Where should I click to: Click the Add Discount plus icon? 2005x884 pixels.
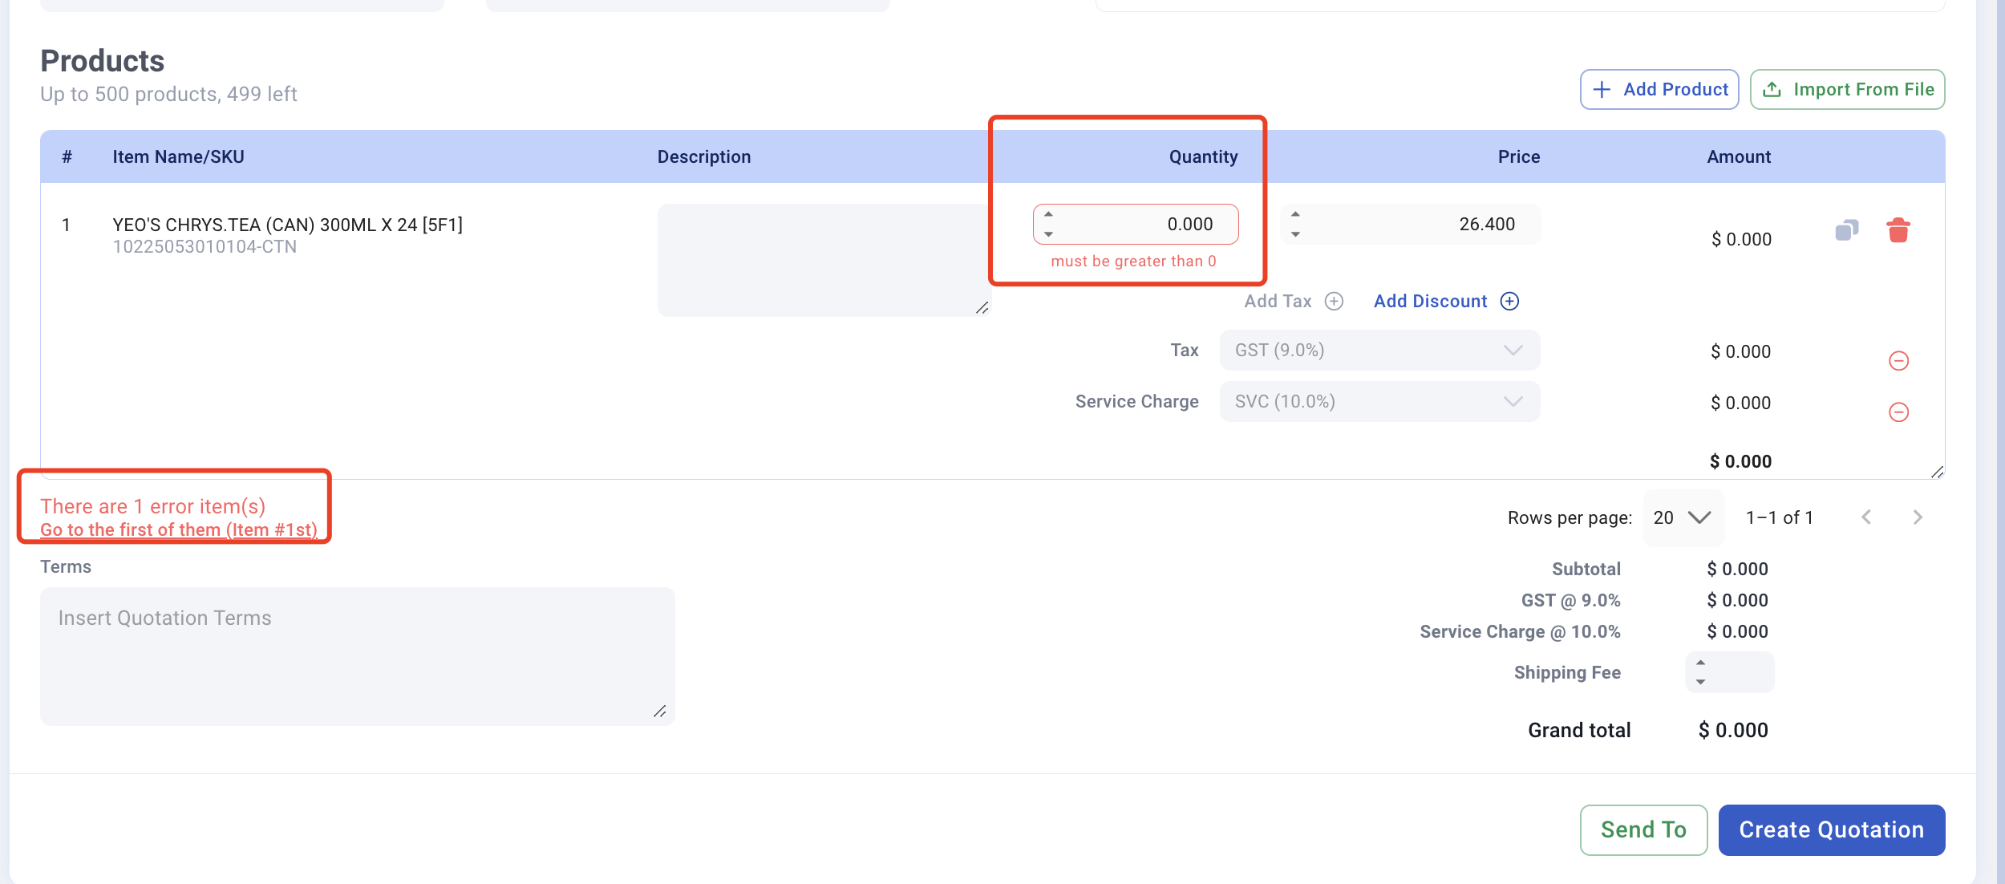(x=1509, y=302)
